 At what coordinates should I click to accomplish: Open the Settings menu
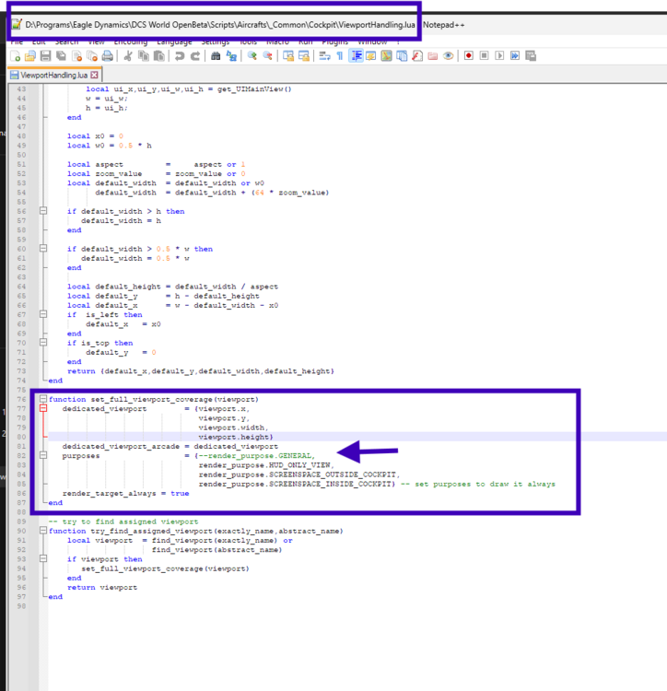(x=216, y=42)
